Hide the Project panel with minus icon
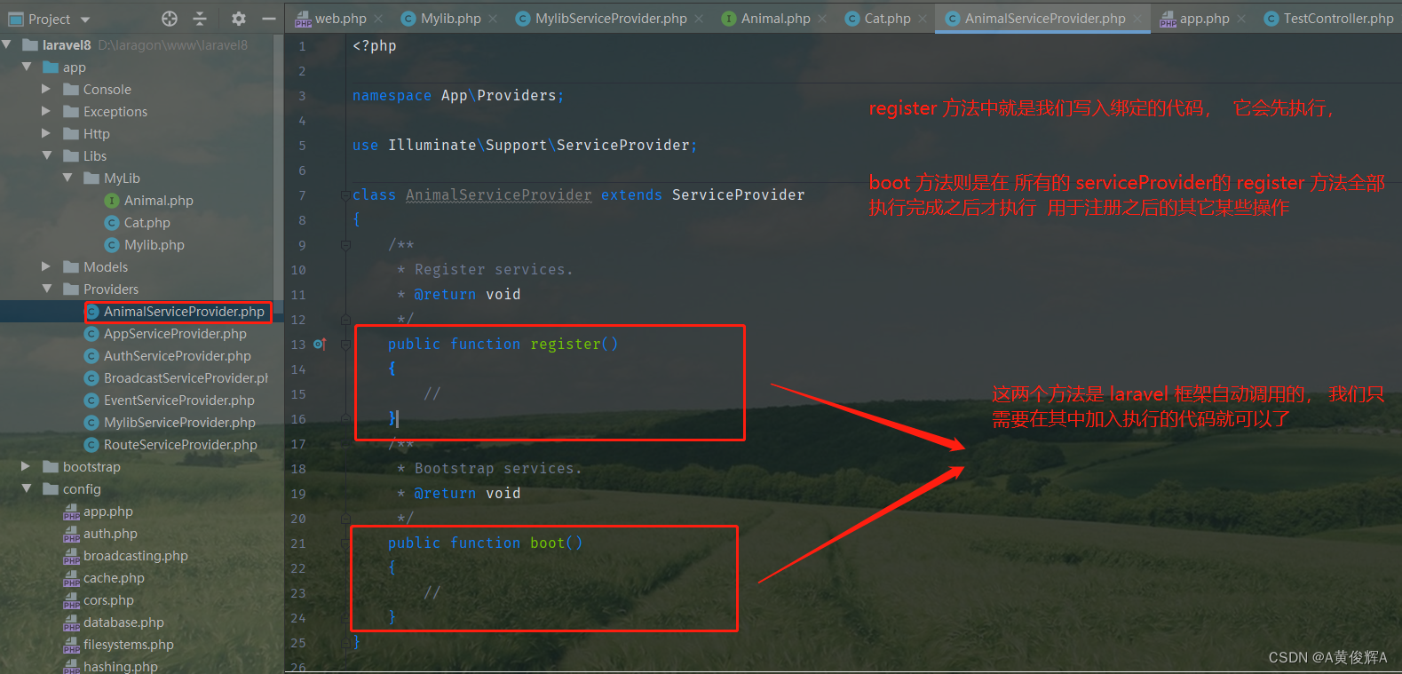The width and height of the screenshot is (1402, 674). pyautogui.click(x=268, y=19)
